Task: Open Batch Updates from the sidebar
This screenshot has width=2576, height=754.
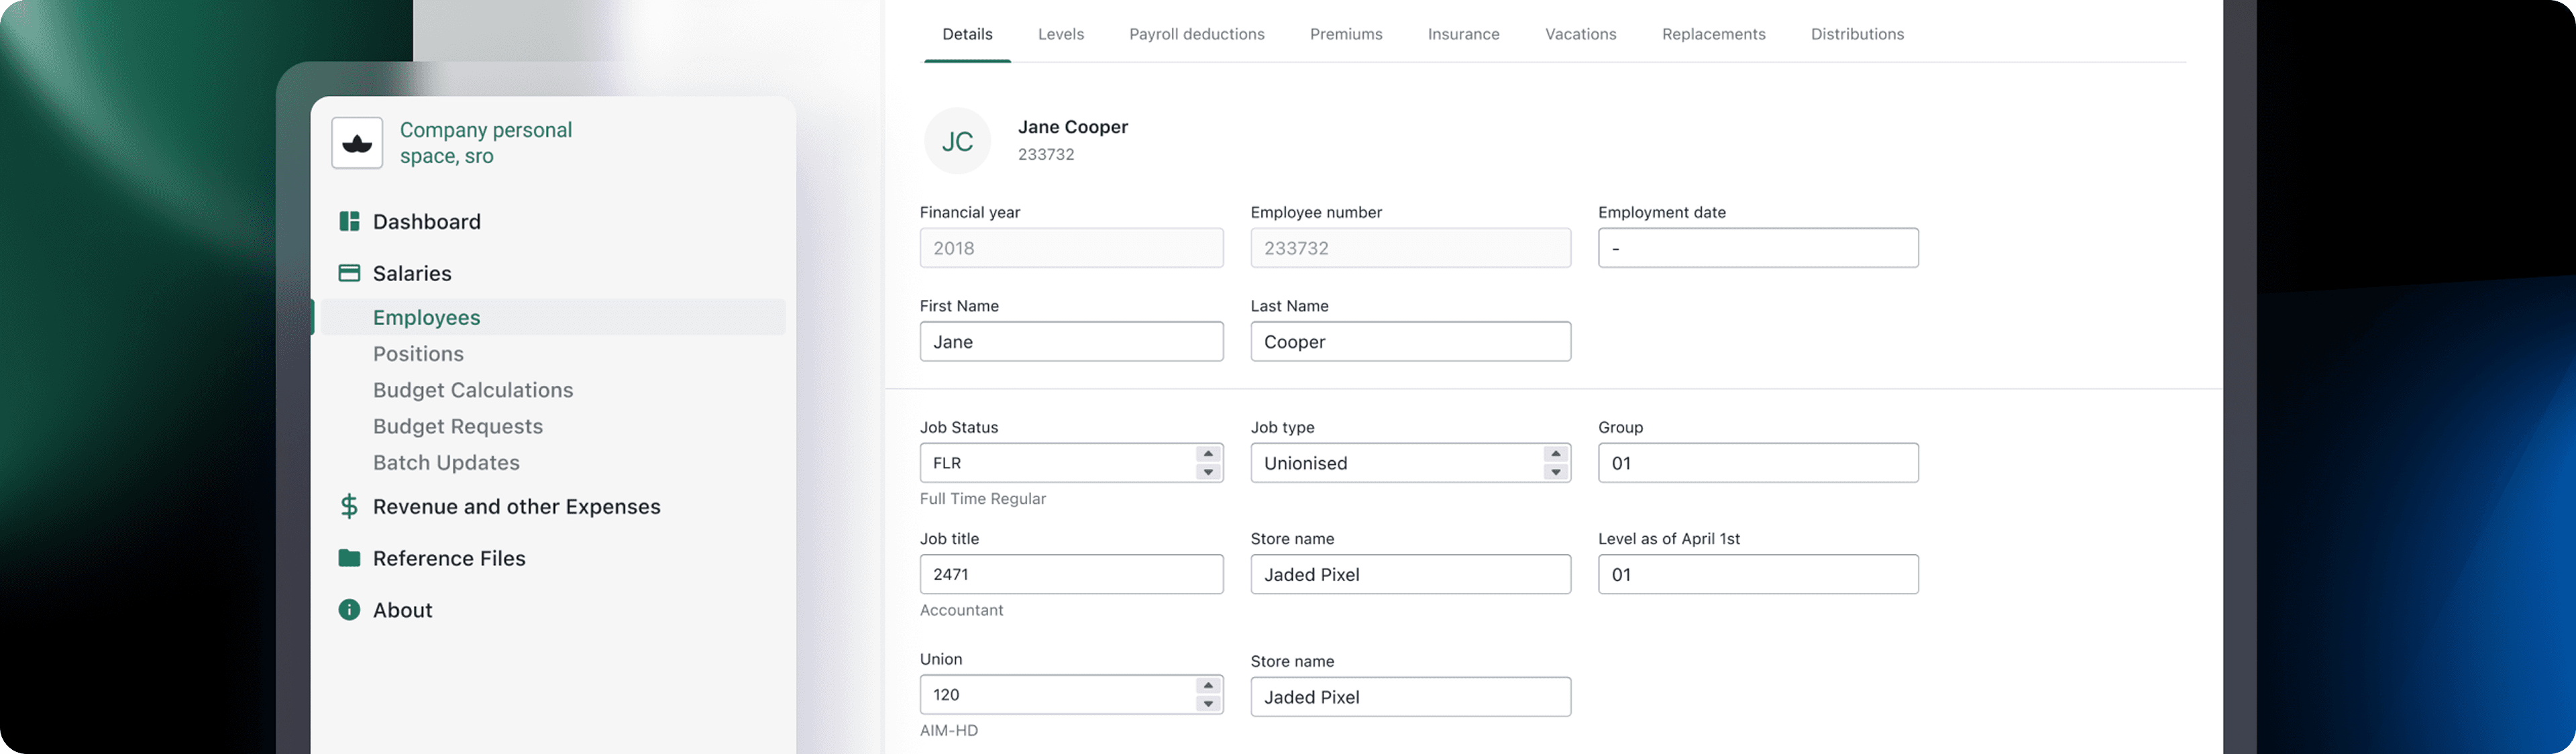Action: click(x=446, y=462)
